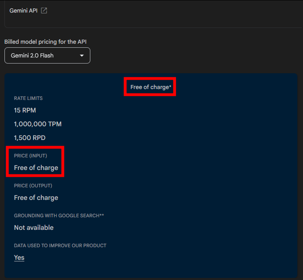Click the 'Not available' grounding value

click(x=34, y=228)
